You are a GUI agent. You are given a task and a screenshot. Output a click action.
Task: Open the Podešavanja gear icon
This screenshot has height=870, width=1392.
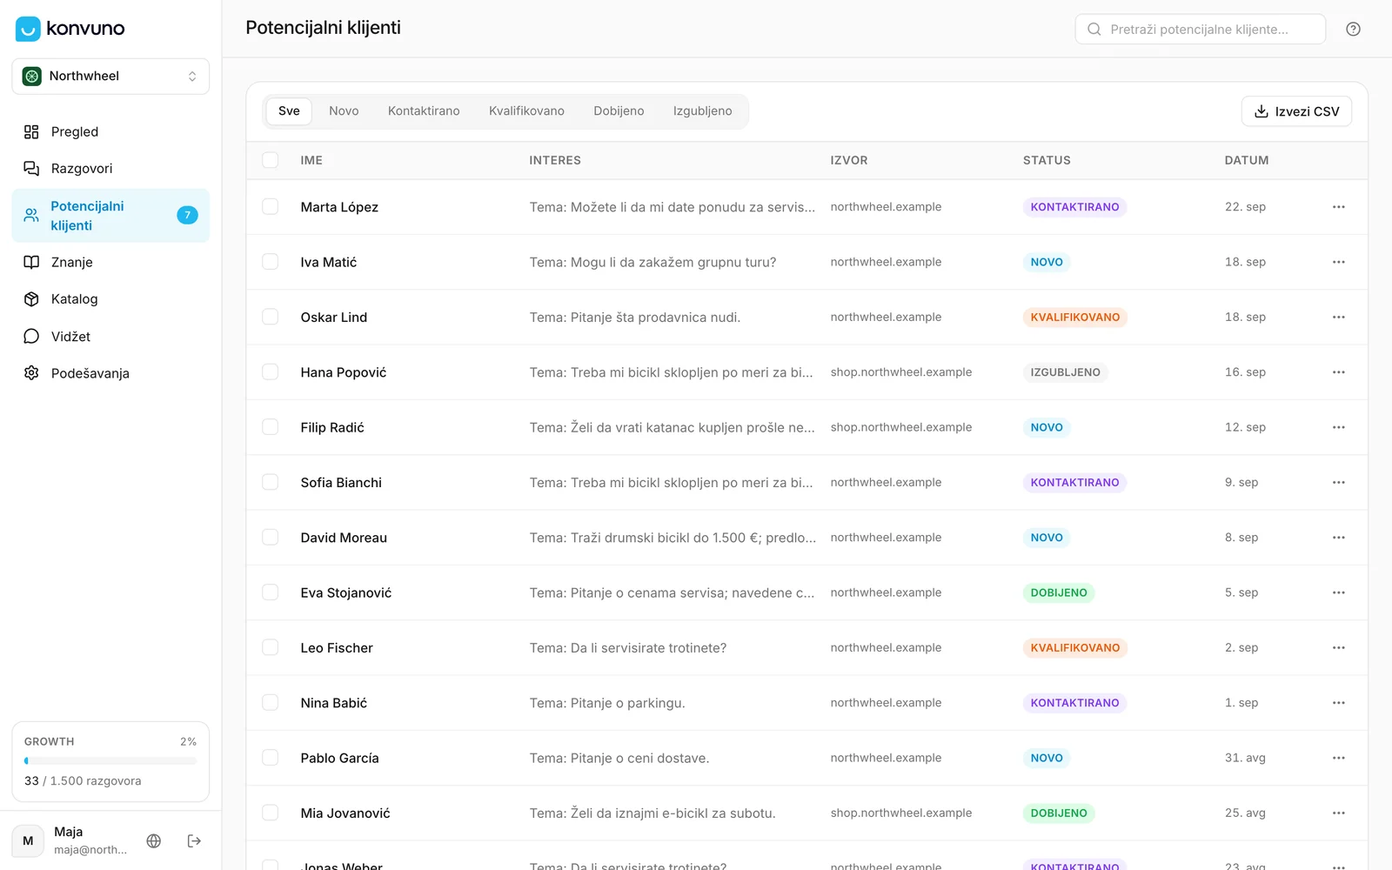coord(31,373)
